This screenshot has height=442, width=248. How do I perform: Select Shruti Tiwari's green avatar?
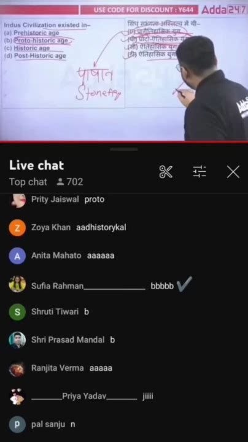(17, 312)
